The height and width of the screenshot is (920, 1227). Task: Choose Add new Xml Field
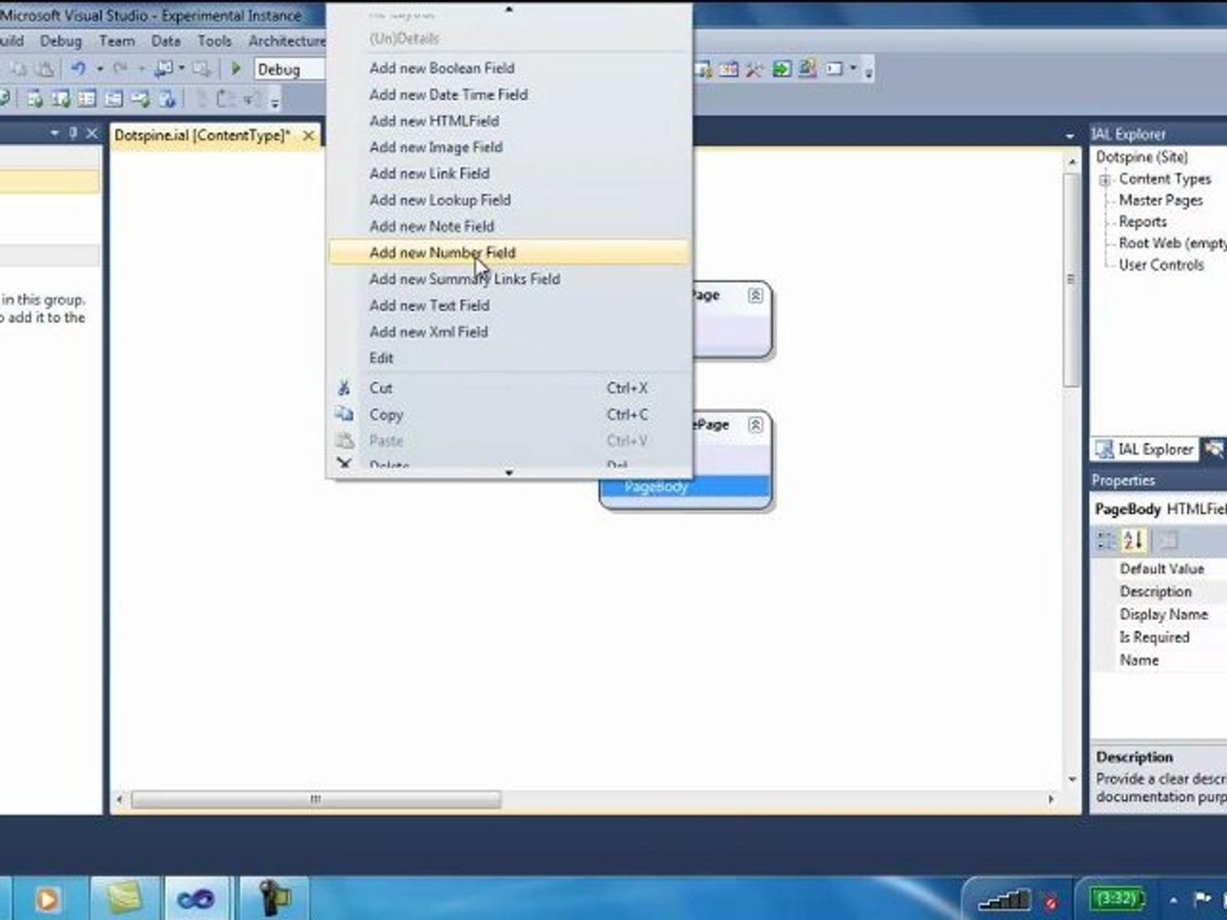pos(509,332)
